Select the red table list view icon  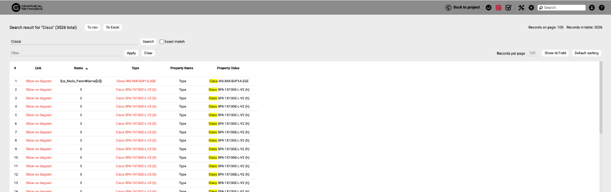pyautogui.click(x=498, y=8)
